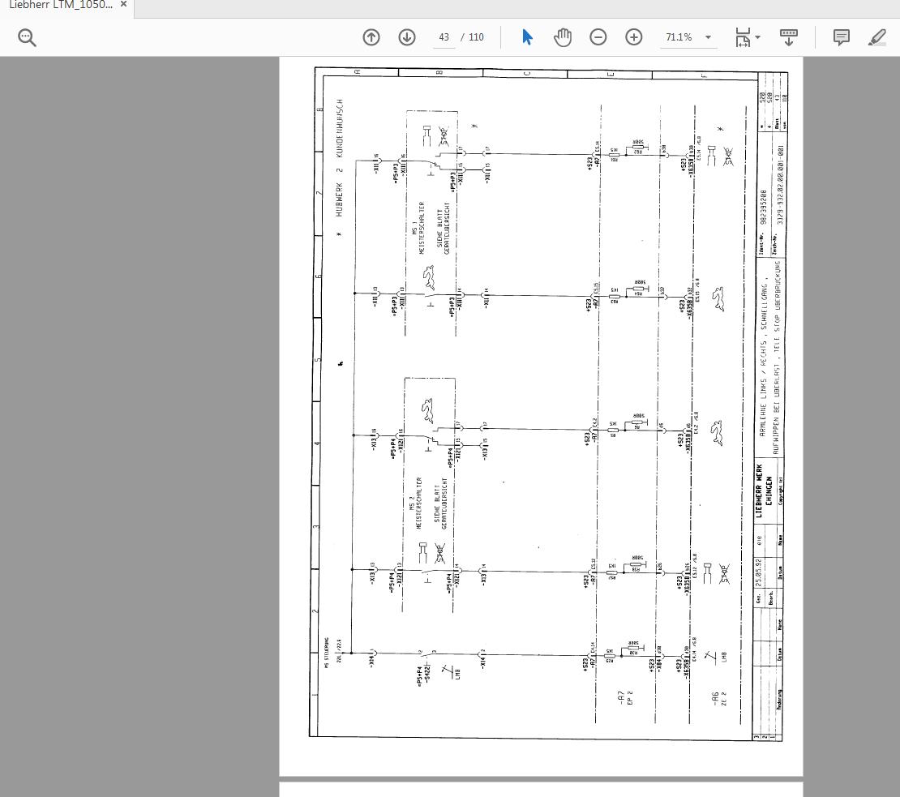The image size is (900, 797).
Task: Select the pointer selection tool
Action: (x=527, y=37)
